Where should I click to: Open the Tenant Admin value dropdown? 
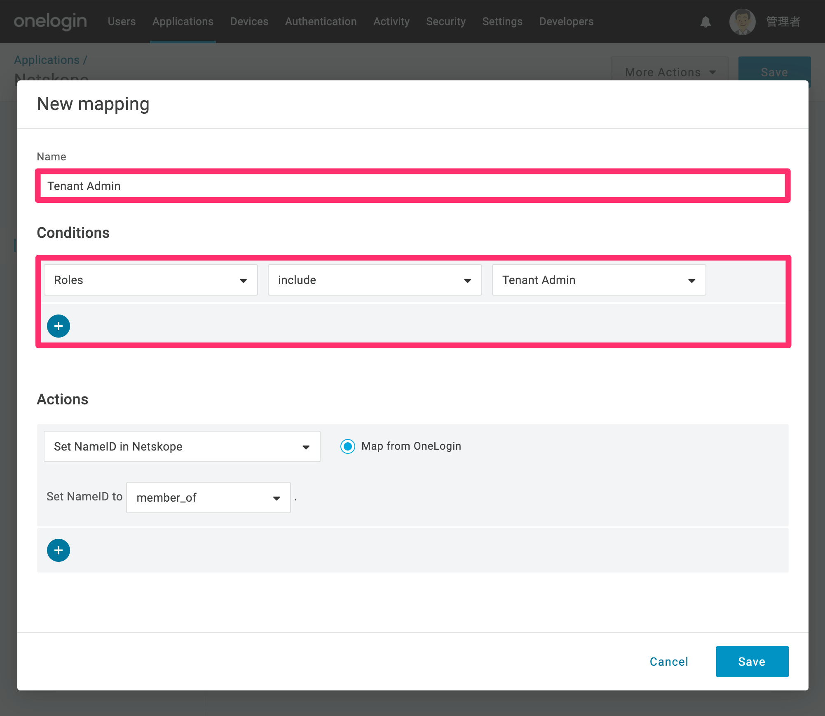tap(599, 280)
